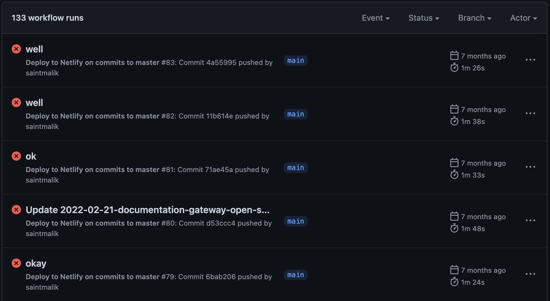Click '7 months ago' on run #82 row
The height and width of the screenshot is (301, 550).
pos(483,110)
